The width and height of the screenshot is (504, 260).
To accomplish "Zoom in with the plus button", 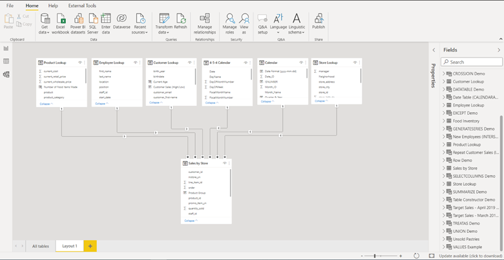I will tap(401, 256).
